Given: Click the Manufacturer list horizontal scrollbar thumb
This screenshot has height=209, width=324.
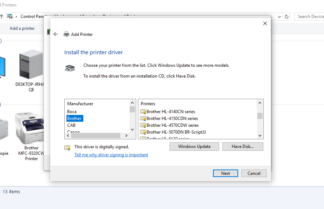Looking at the screenshot, I should [96, 135].
